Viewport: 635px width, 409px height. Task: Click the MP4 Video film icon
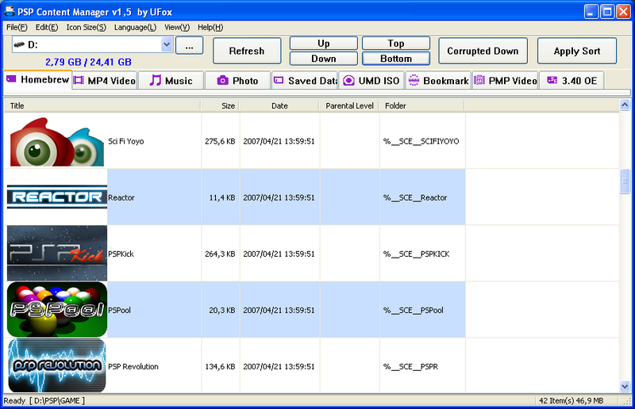(x=78, y=81)
